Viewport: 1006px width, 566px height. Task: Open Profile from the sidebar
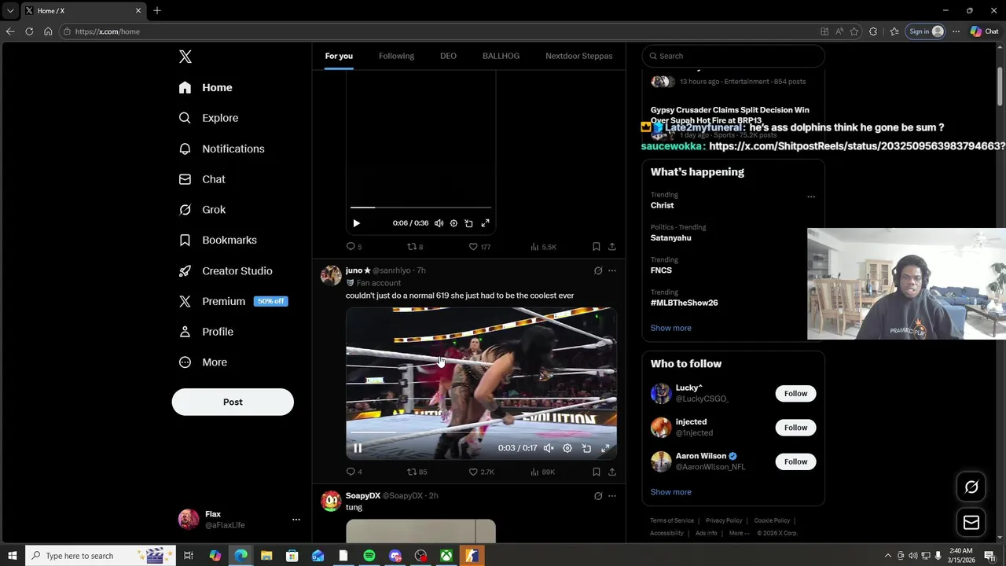(206, 332)
